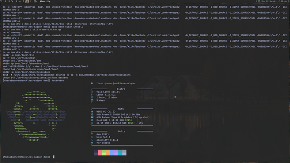Click the memory icon beside 2.45 GiB usage
This screenshot has width=290, height=163.
[x=92, y=120]
